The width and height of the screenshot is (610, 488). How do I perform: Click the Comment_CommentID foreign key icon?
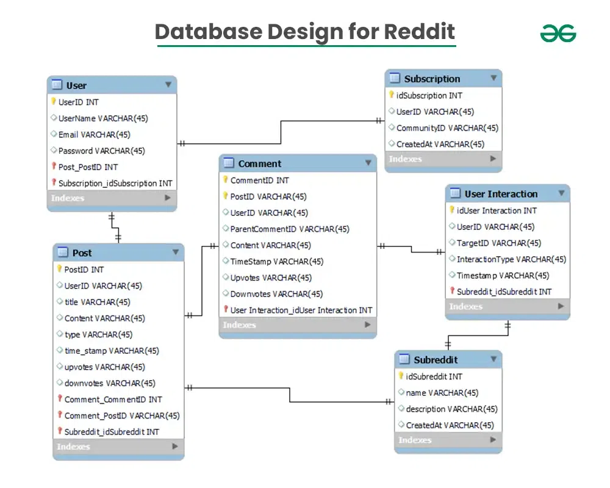click(60, 398)
